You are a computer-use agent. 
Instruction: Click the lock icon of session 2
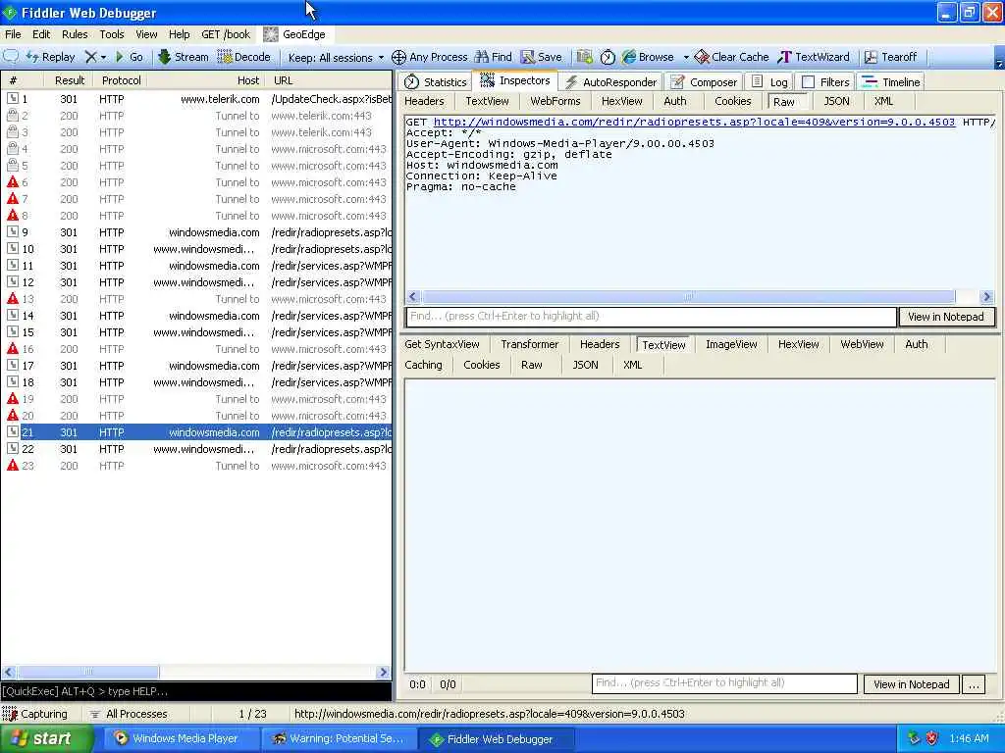[12, 116]
